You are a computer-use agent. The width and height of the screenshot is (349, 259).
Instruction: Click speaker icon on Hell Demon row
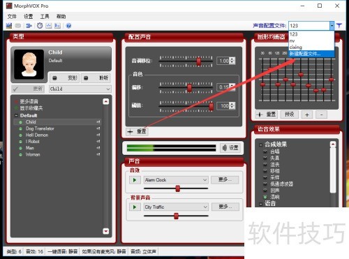(x=98, y=135)
